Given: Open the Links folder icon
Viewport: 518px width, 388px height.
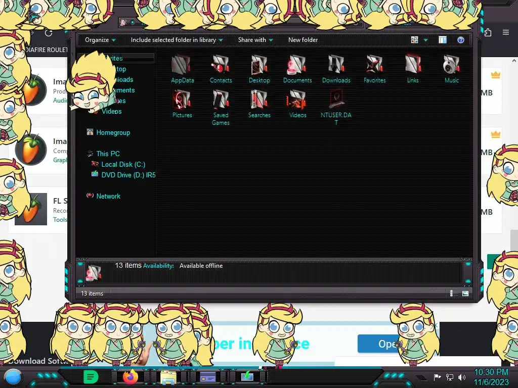Looking at the screenshot, I should coord(413,64).
